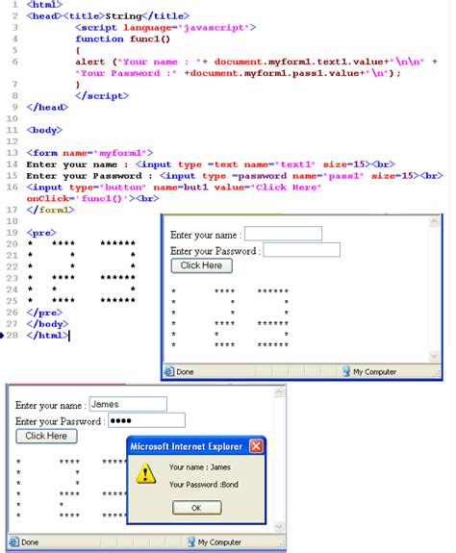Click scroll up arrow in upper browser window
The image size is (456, 553).
pyautogui.click(x=434, y=222)
